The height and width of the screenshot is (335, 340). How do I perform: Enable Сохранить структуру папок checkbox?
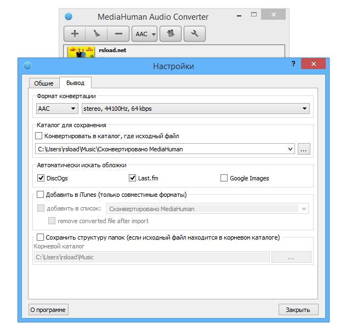[40, 237]
